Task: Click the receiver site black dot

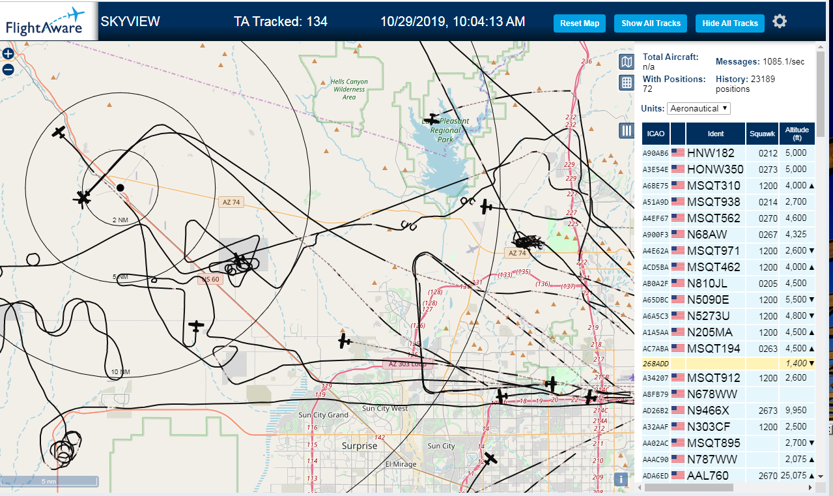Action: [x=120, y=188]
